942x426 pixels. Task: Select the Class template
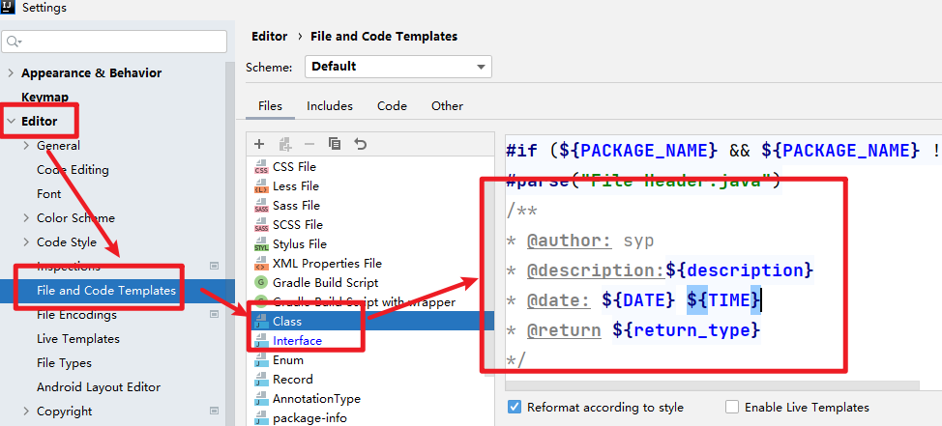click(x=370, y=321)
